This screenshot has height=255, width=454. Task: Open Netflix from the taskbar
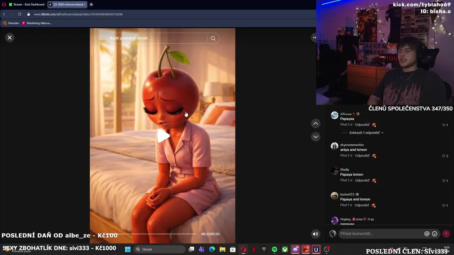click(254, 249)
